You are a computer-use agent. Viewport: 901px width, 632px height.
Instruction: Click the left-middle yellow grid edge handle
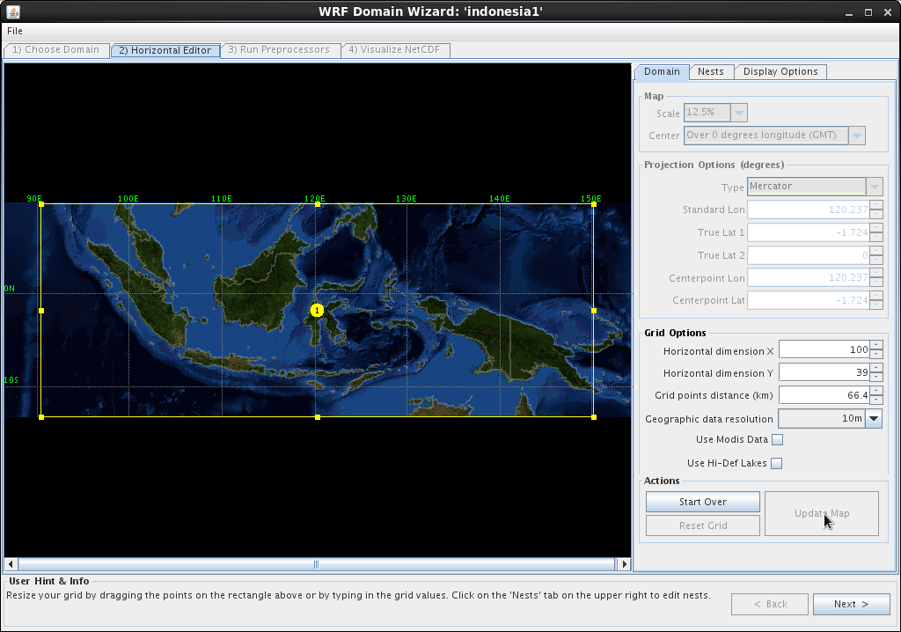click(x=41, y=311)
